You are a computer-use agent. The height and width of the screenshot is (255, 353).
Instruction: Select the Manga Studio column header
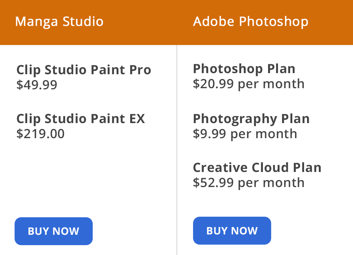tap(59, 21)
